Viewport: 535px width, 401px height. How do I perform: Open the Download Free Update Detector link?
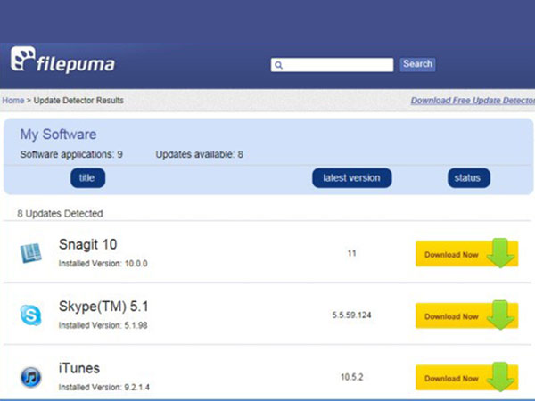coord(472,101)
